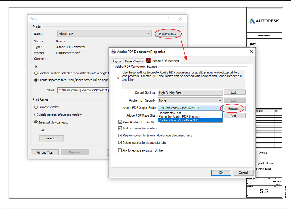Click the help question mark in Print dialog
Viewport: 295px width, 209px height.
point(168,18)
